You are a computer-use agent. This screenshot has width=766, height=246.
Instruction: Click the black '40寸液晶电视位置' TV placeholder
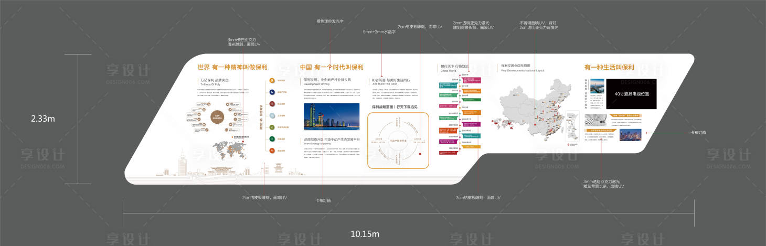(631, 94)
